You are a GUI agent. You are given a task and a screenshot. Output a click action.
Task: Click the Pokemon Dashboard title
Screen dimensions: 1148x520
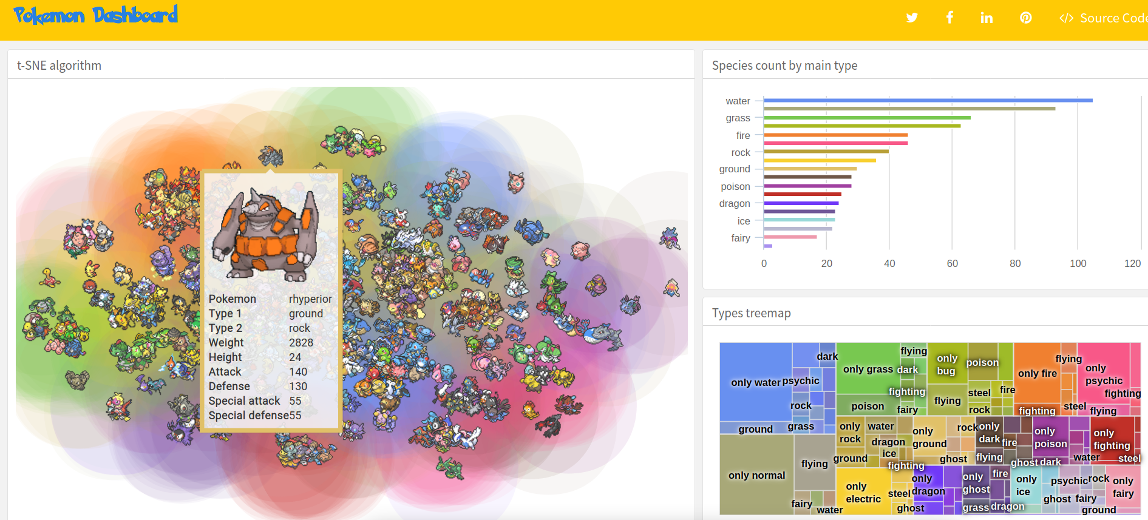click(x=95, y=15)
